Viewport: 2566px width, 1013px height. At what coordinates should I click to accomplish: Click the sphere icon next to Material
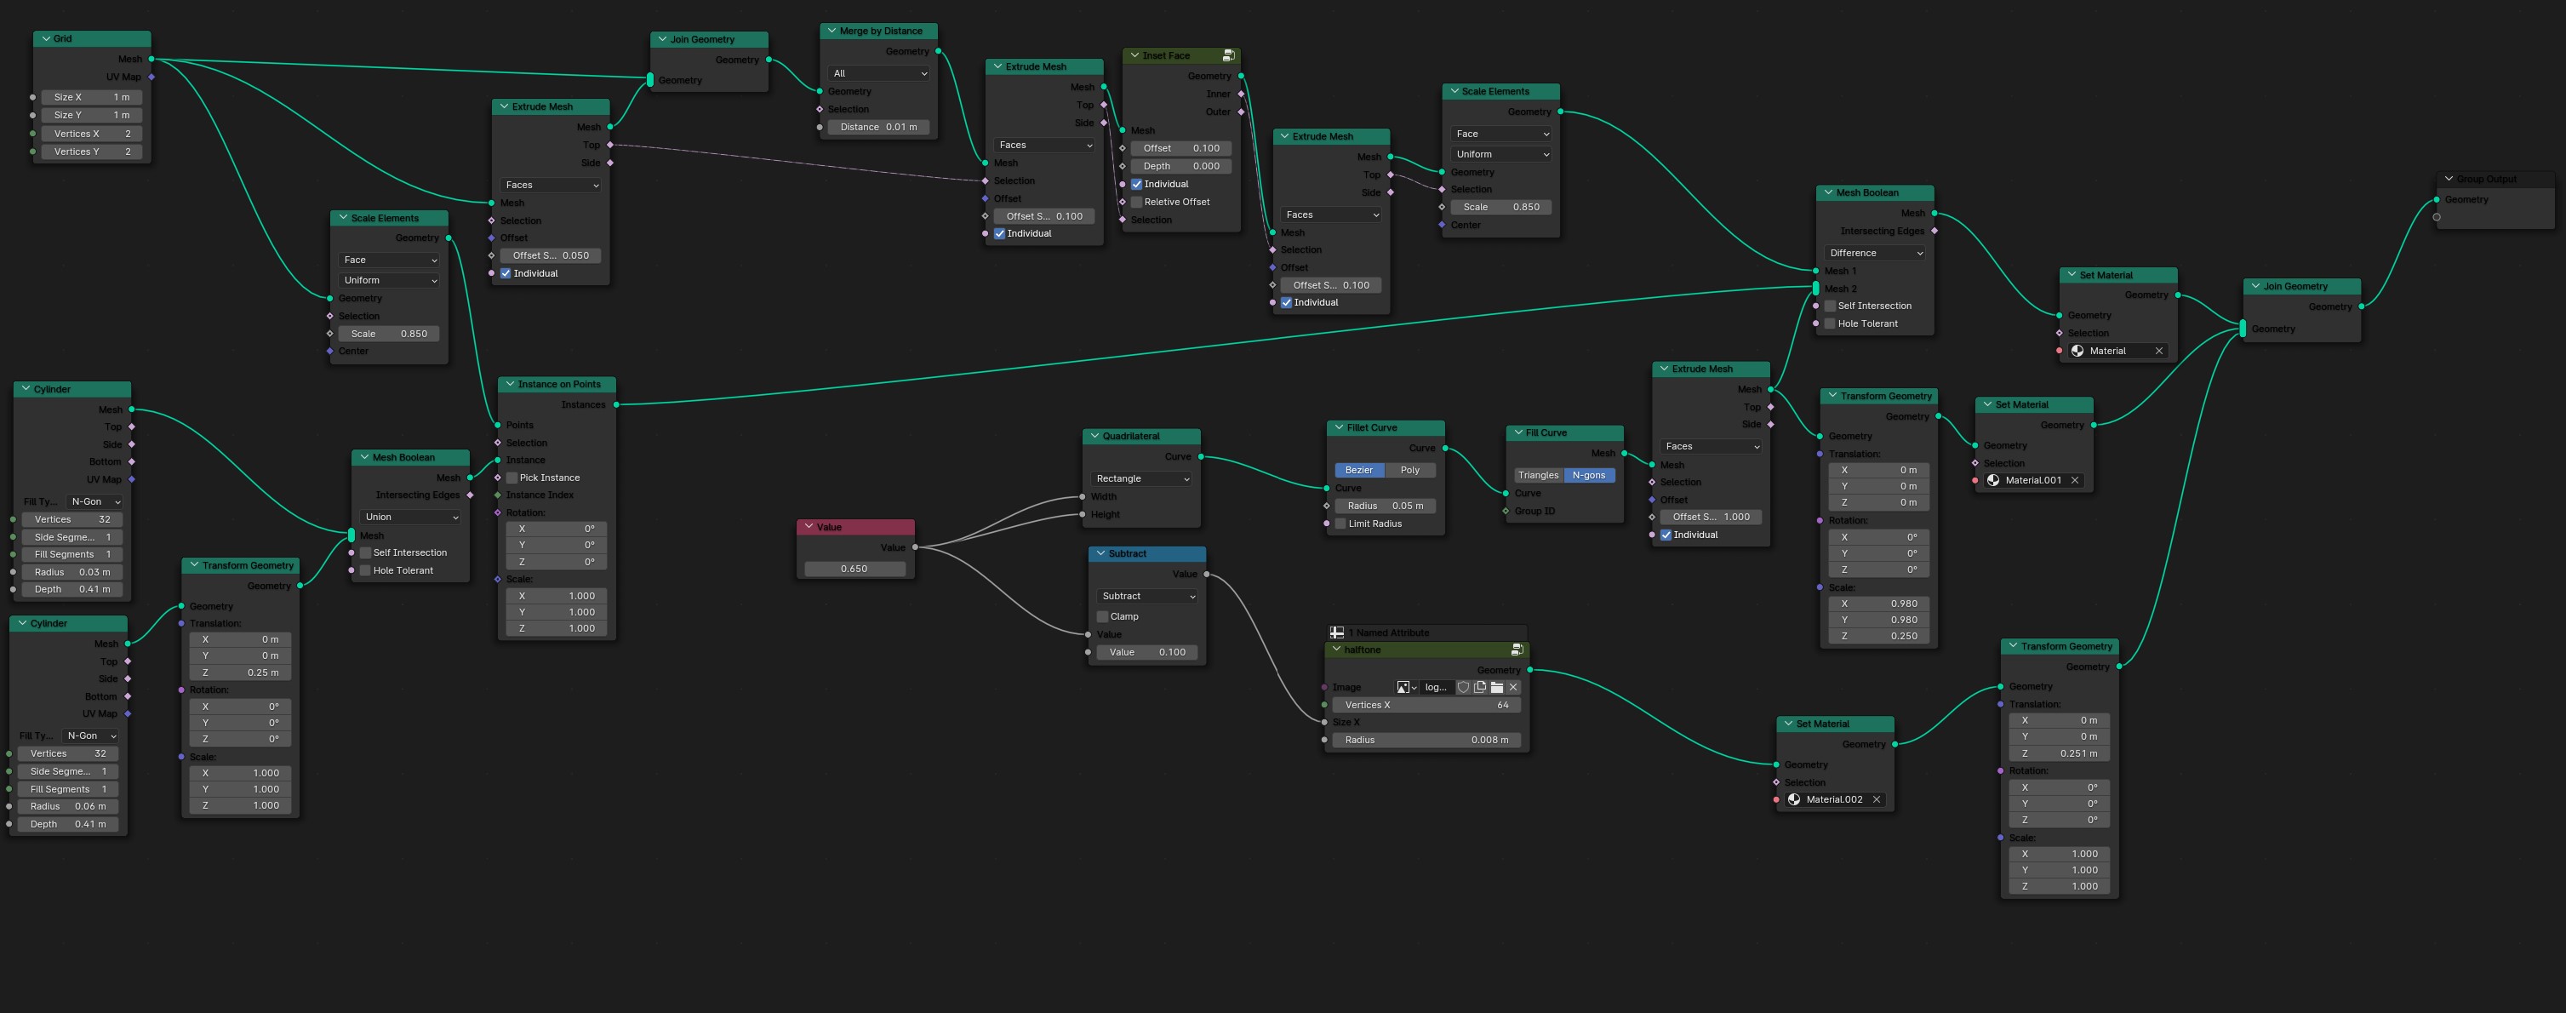coord(2077,351)
